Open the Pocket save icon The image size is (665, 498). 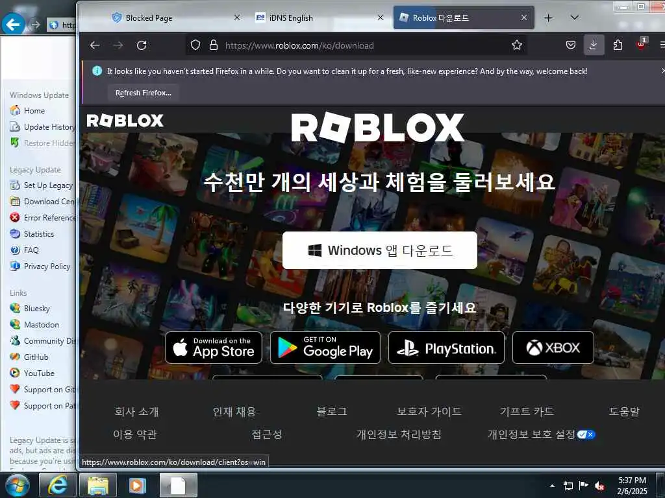click(571, 45)
